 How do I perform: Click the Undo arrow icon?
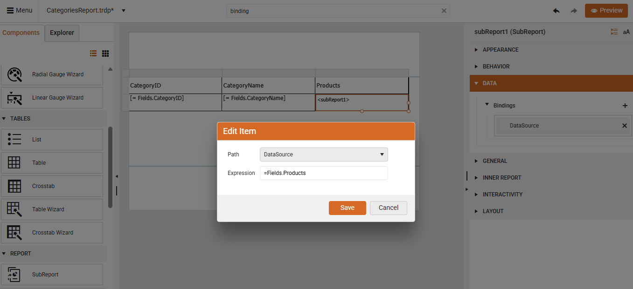(x=556, y=10)
